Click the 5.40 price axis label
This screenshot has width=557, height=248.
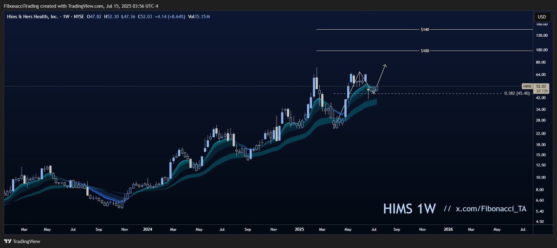[540, 211]
